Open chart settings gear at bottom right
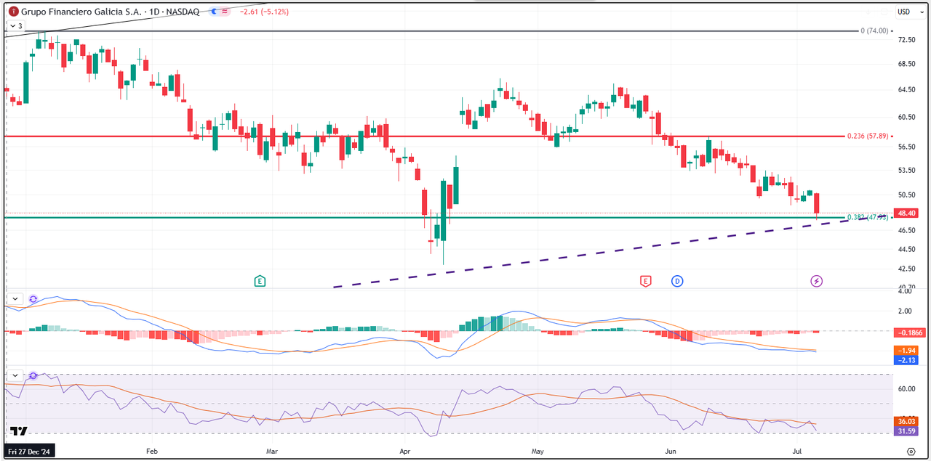Screen dimensions: 931x461 [x=911, y=451]
